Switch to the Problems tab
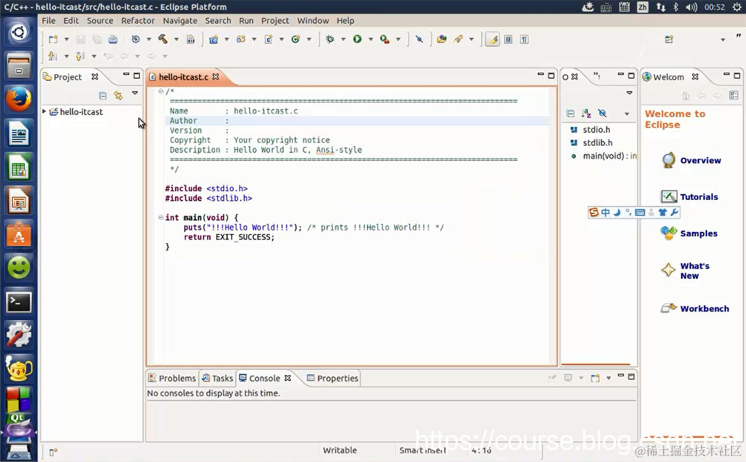 (x=172, y=378)
